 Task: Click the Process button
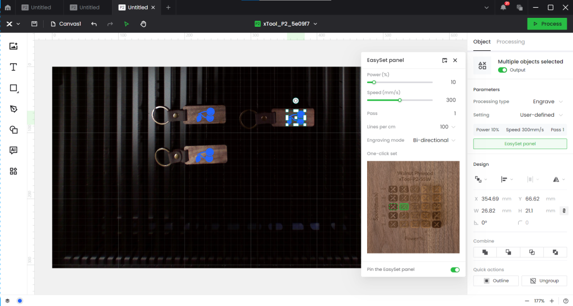(x=547, y=23)
